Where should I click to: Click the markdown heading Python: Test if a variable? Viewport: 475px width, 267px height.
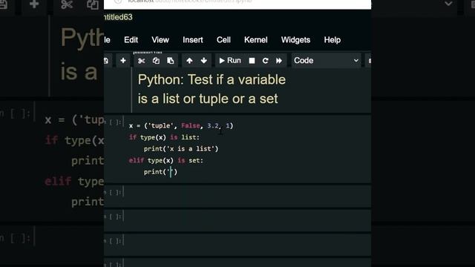212,80
